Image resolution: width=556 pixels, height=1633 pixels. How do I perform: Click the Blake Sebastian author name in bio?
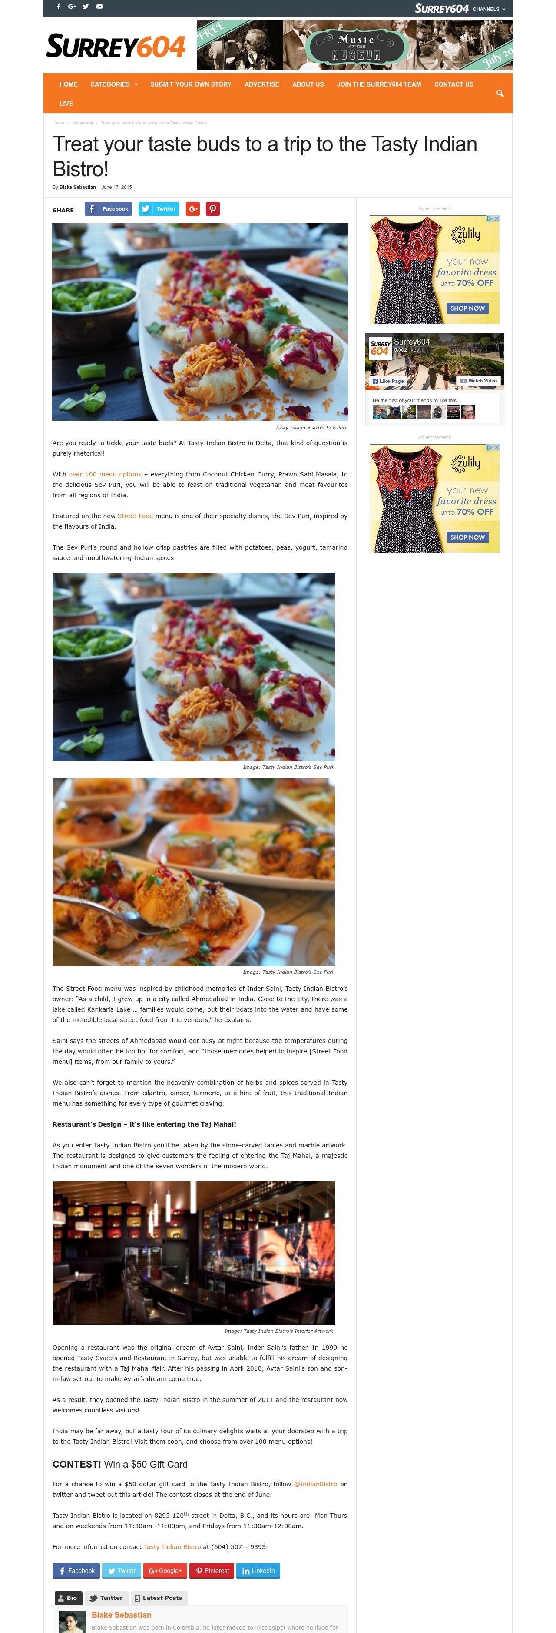(x=122, y=1615)
